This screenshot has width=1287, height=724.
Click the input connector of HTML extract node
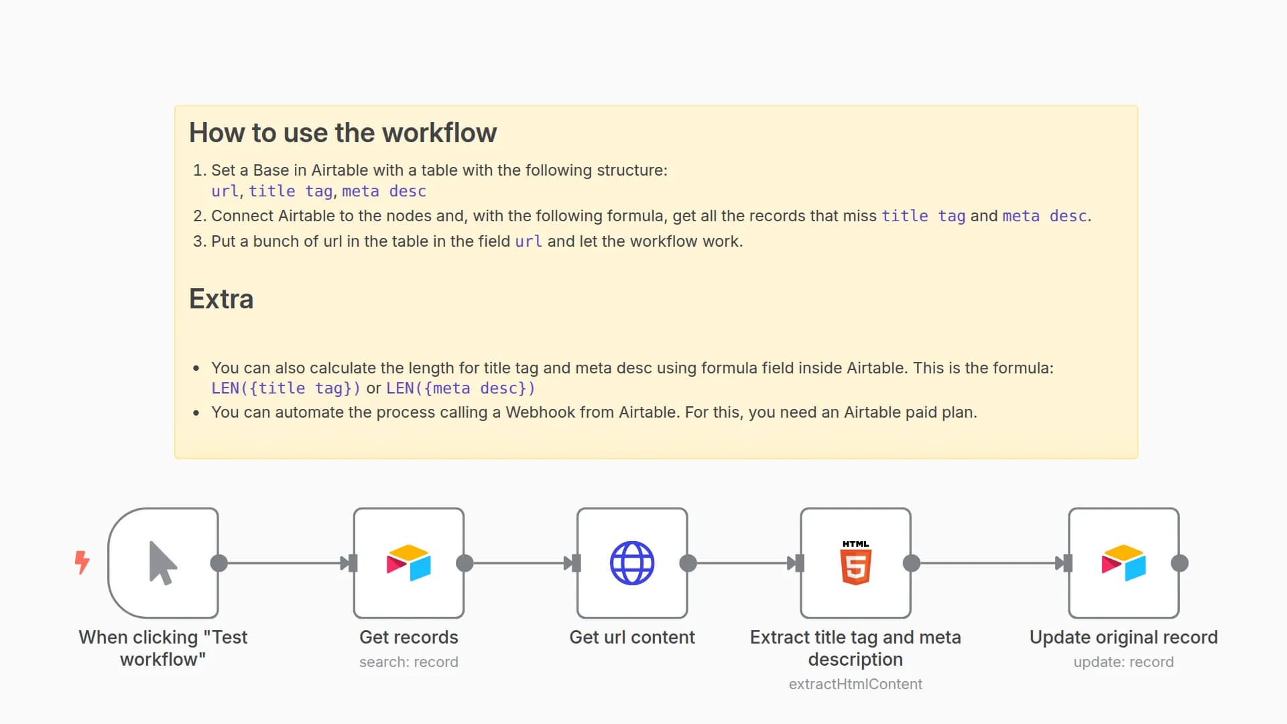point(799,563)
